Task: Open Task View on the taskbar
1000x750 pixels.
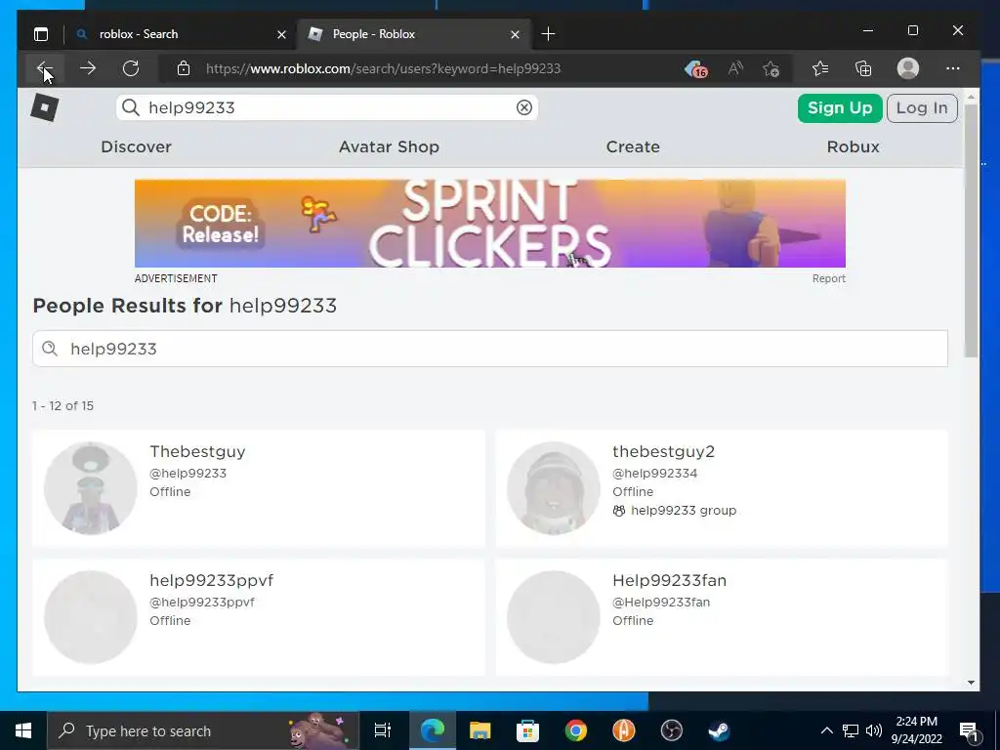Action: tap(383, 730)
